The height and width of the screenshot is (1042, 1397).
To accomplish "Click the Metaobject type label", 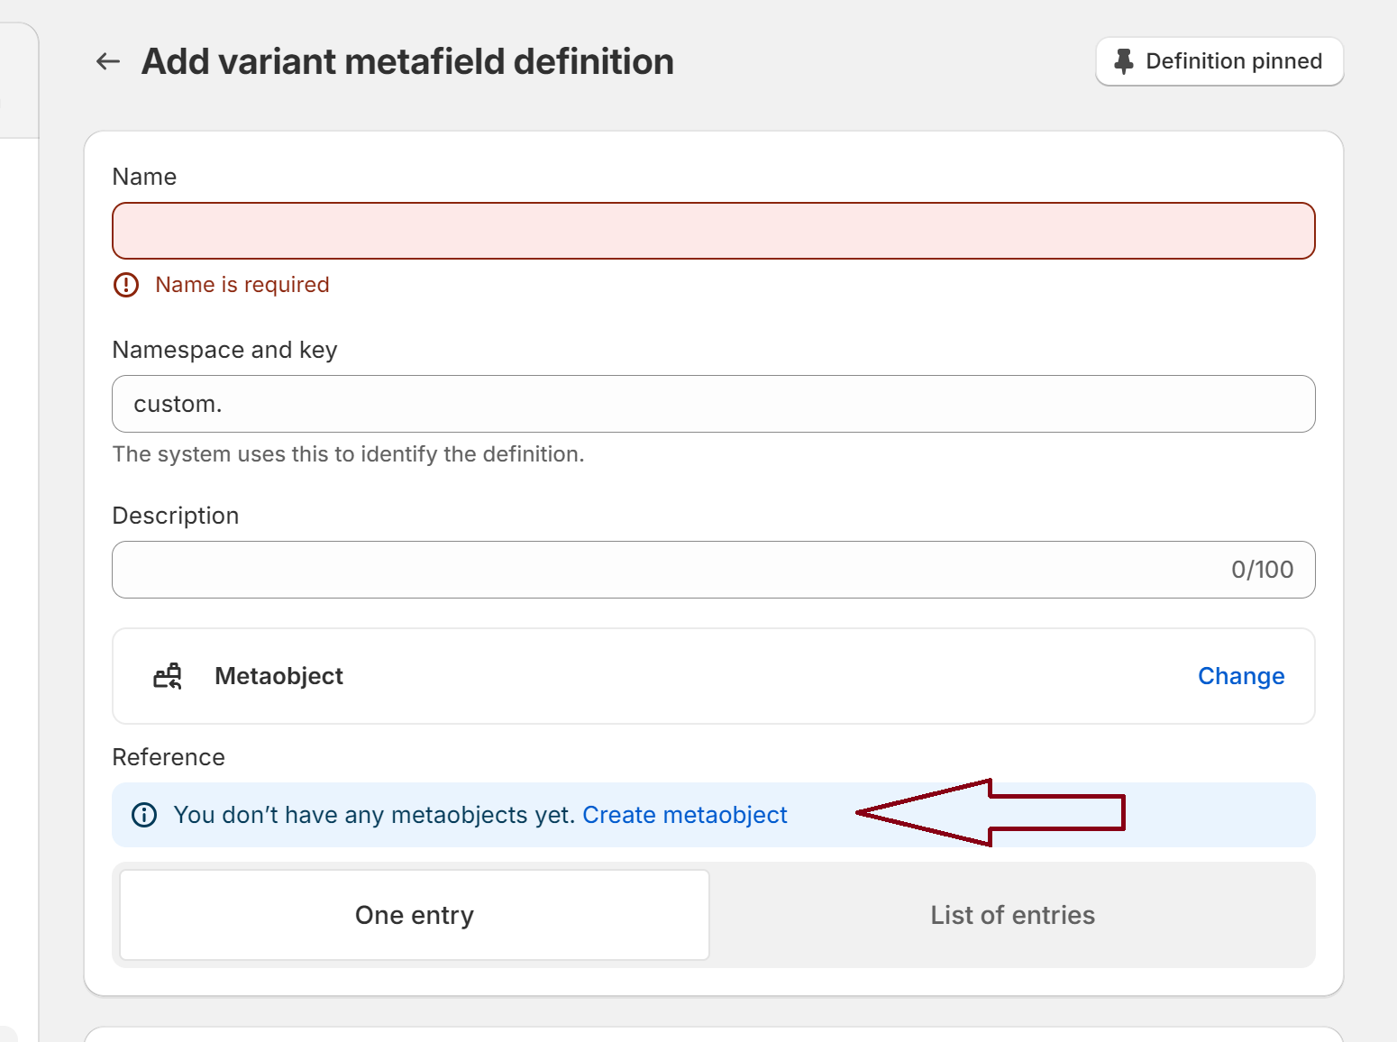I will (278, 676).
